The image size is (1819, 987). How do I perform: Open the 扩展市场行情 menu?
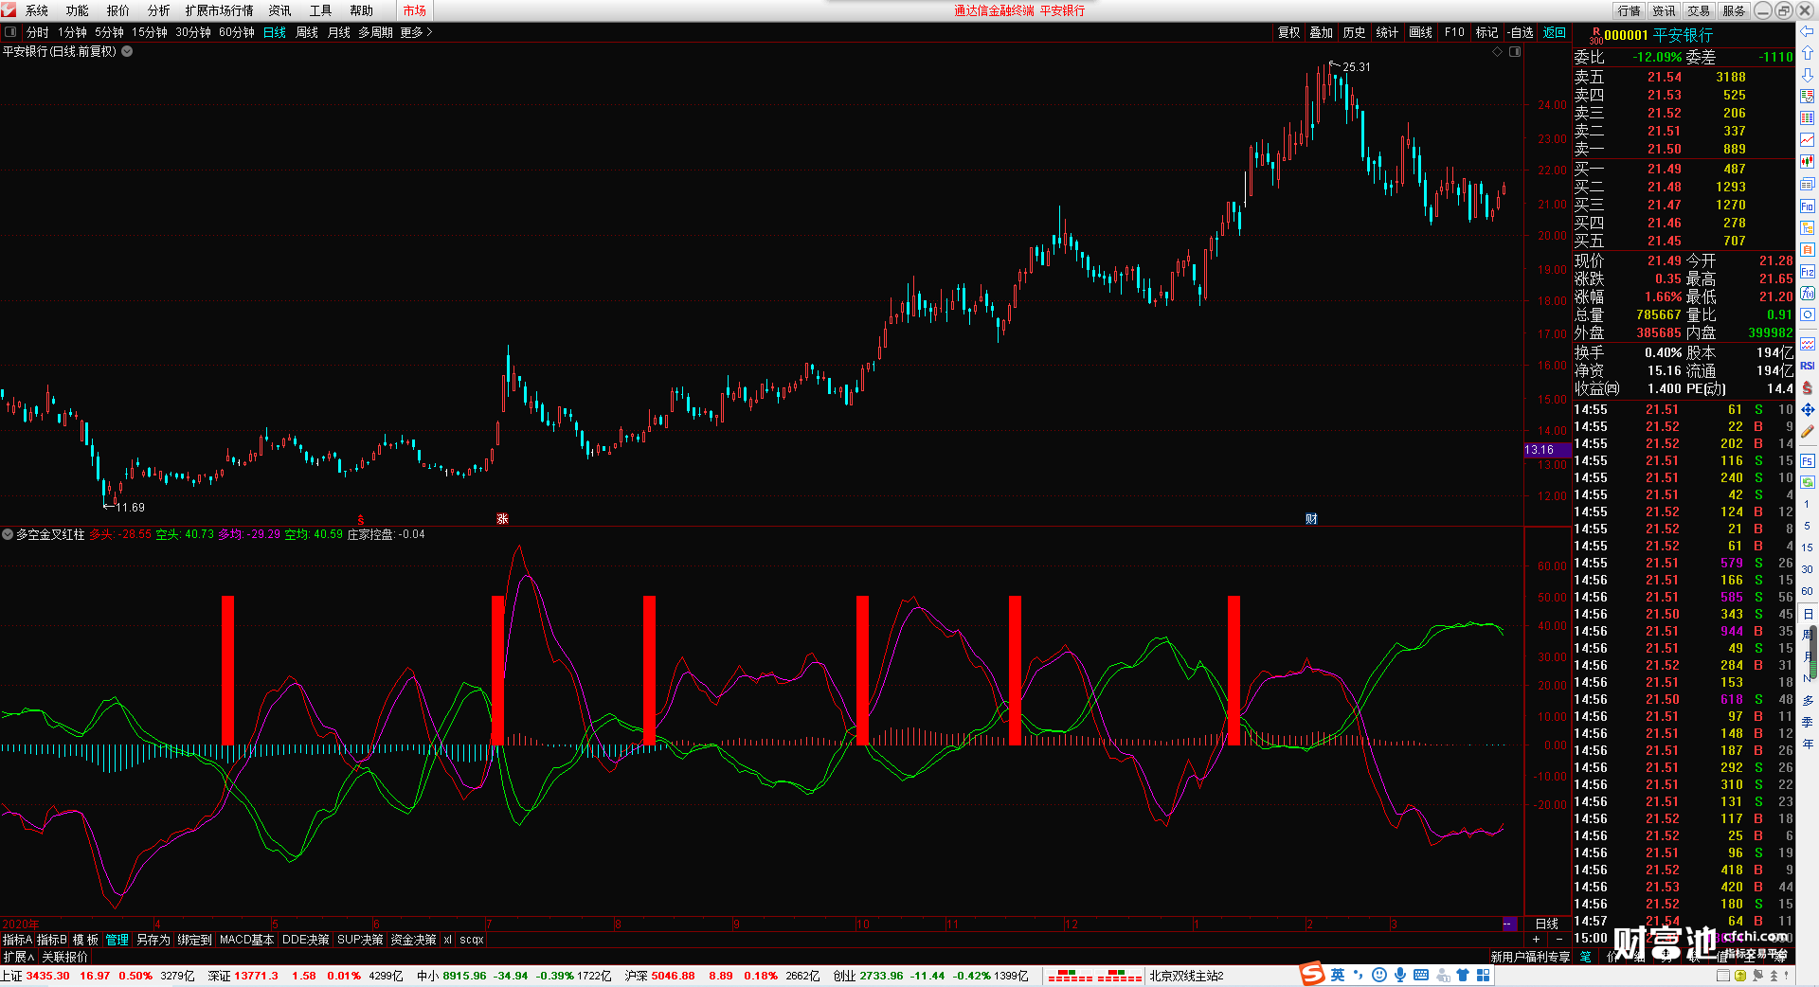[x=220, y=10]
